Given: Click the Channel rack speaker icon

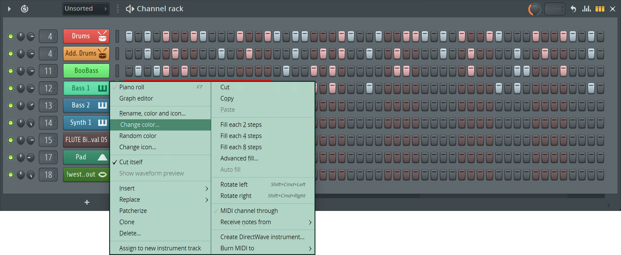Looking at the screenshot, I should tap(130, 9).
